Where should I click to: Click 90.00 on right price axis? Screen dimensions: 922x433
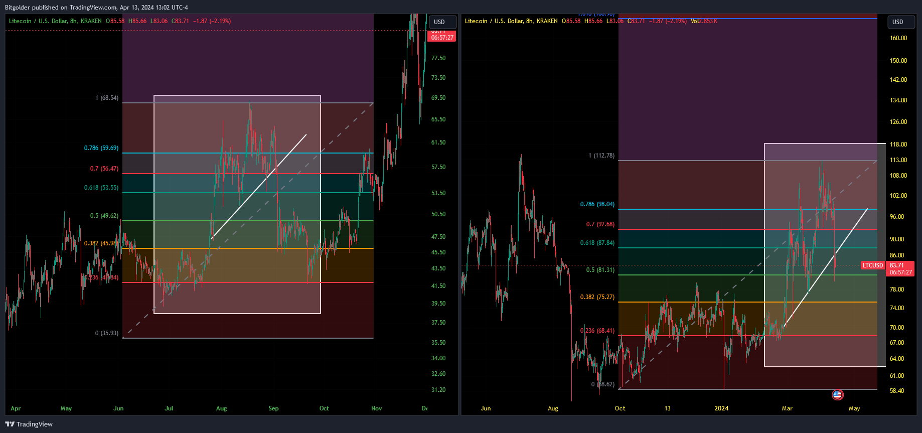897,239
